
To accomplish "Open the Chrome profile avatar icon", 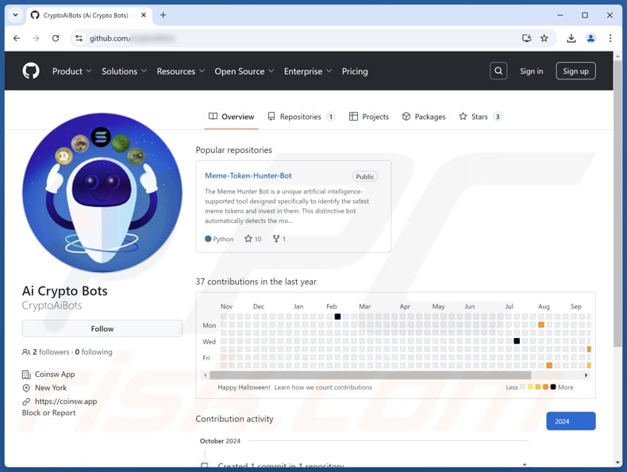I will (590, 38).
